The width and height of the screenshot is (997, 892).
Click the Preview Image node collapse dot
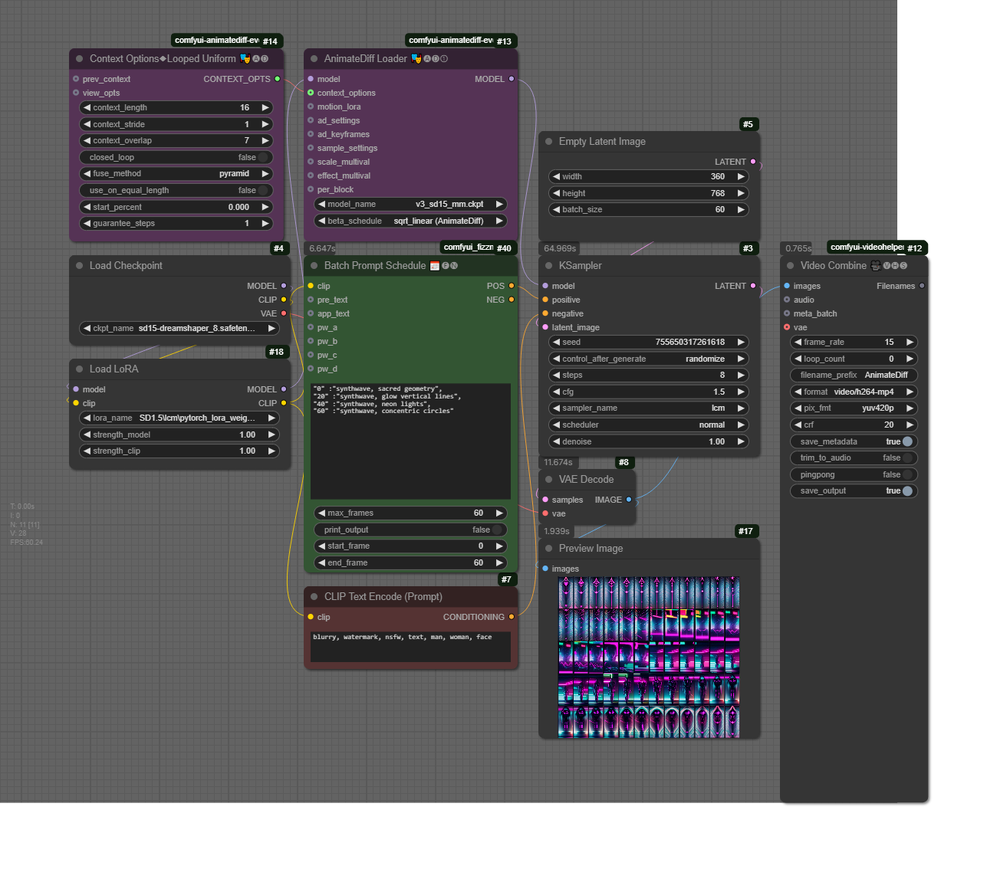tap(548, 549)
